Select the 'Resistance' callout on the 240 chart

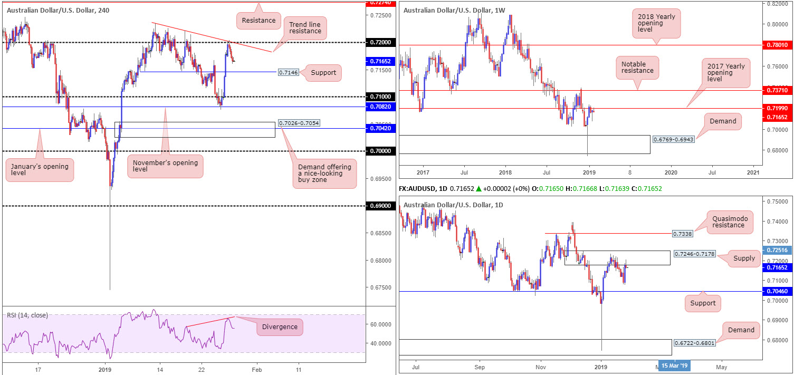(x=260, y=21)
